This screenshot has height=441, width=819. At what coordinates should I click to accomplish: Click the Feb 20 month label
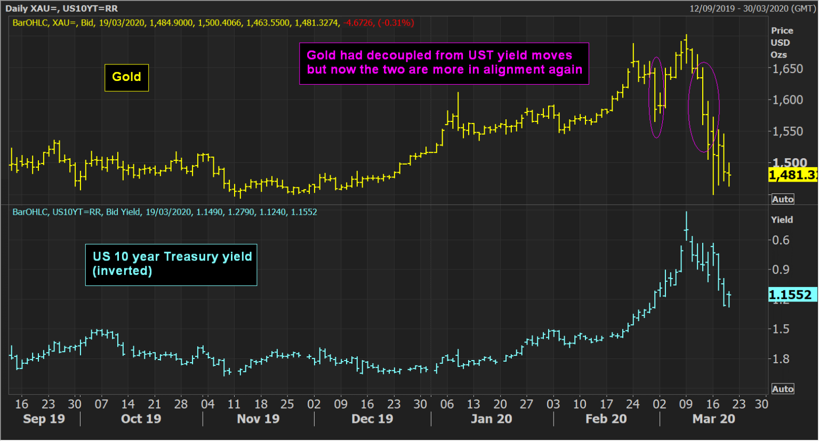606,419
